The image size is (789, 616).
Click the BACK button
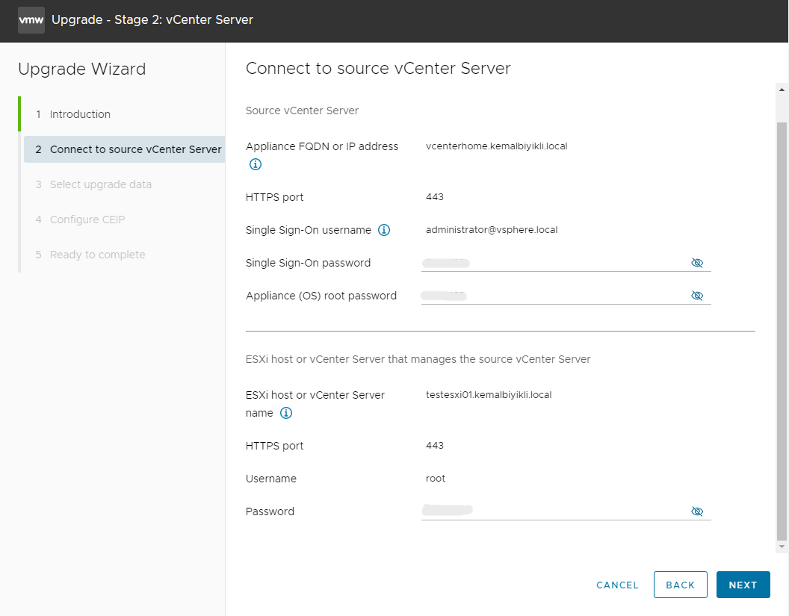[x=681, y=585]
